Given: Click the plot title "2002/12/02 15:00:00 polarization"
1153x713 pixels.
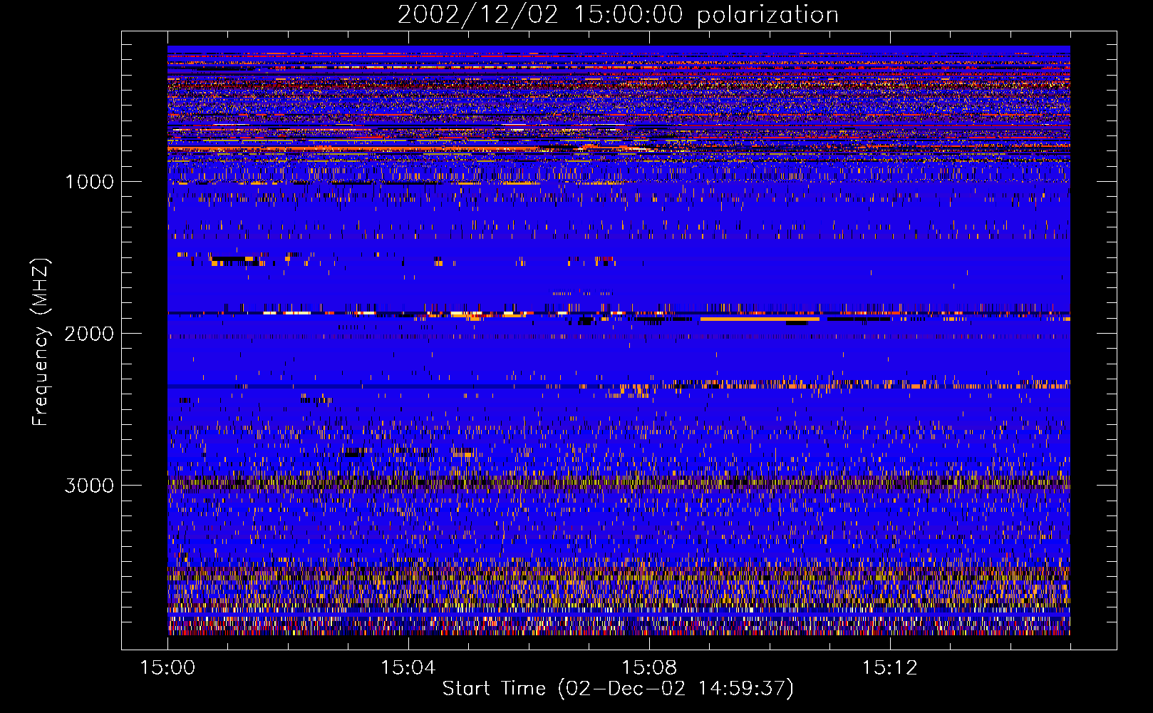Looking at the screenshot, I should [618, 14].
